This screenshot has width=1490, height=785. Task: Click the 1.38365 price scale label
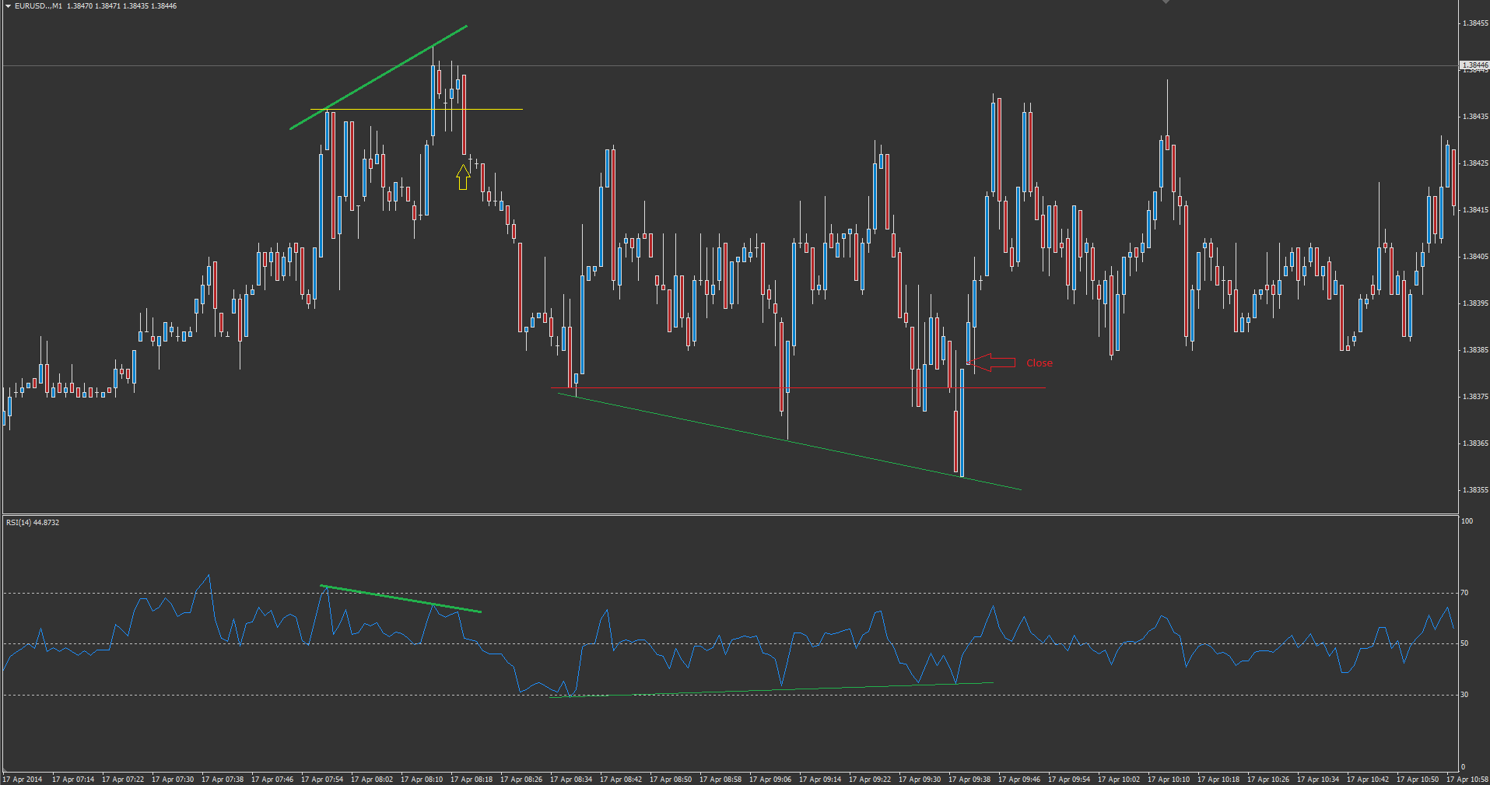click(x=1475, y=443)
